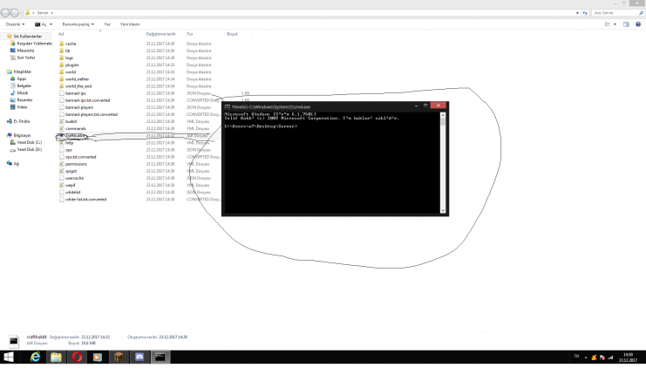Open Video library in sidebar
The width and height of the screenshot is (646, 388).
pyautogui.click(x=22, y=107)
